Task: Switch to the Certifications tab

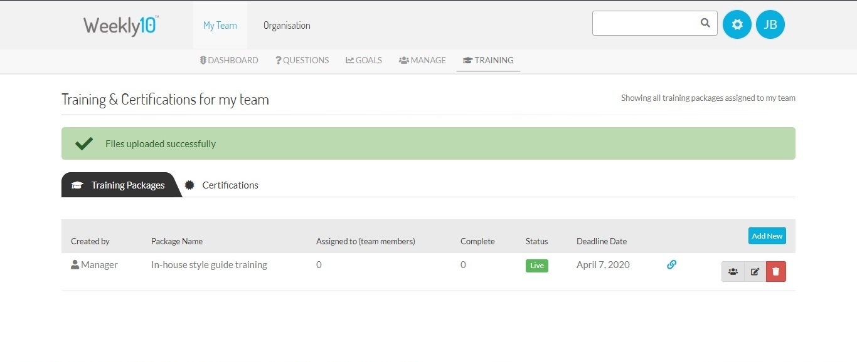Action: [230, 185]
